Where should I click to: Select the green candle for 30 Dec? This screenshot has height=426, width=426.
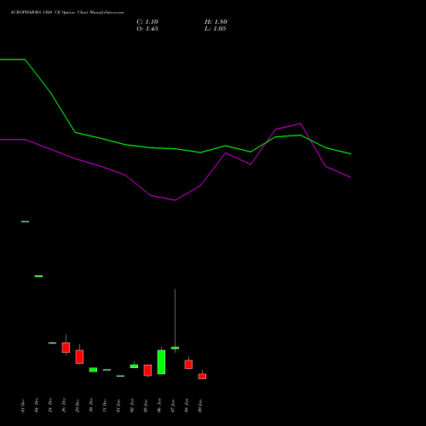pyautogui.click(x=93, y=370)
